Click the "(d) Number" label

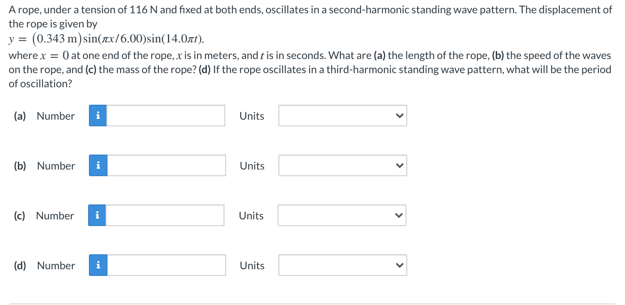tap(44, 266)
